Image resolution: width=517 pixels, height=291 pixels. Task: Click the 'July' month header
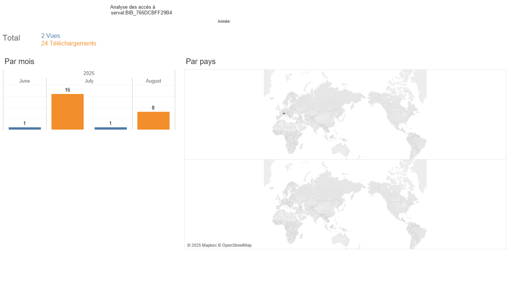[x=89, y=81]
